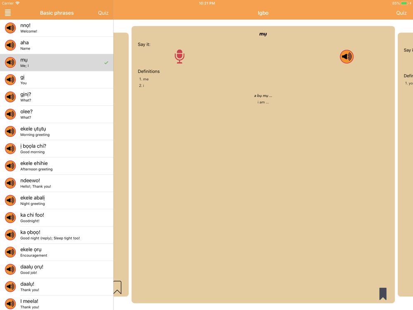Open the ka ọbọọ! list entry
This screenshot has width=413, height=310.
pos(57,235)
